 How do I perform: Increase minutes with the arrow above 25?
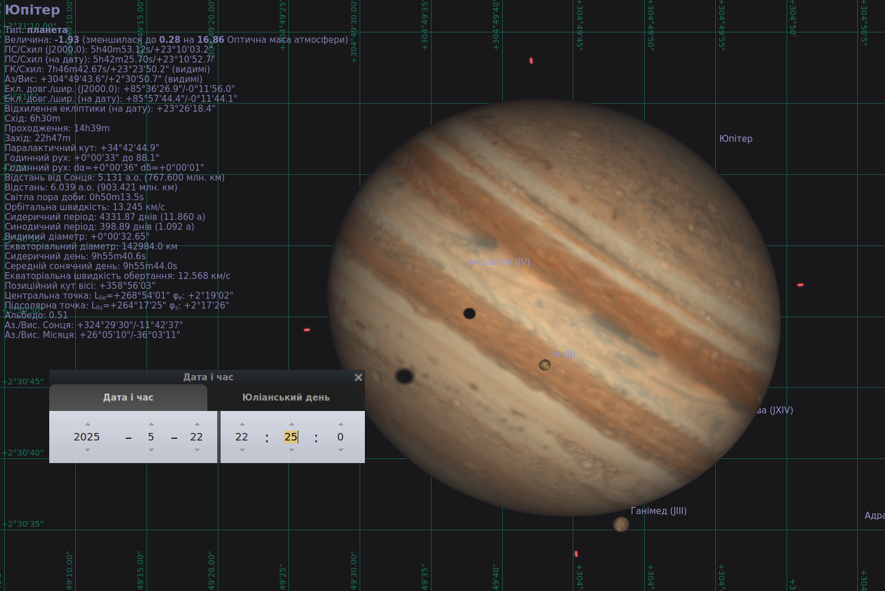click(x=291, y=424)
